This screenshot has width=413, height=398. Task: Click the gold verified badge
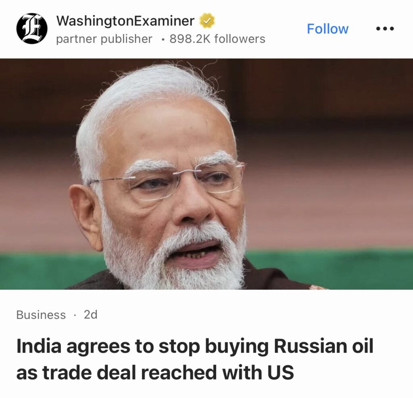pos(207,21)
